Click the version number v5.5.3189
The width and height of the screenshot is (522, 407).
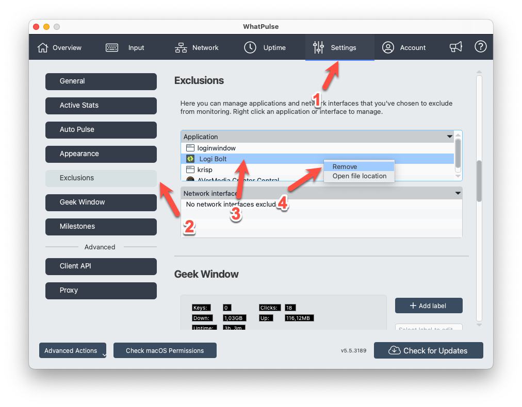353,350
